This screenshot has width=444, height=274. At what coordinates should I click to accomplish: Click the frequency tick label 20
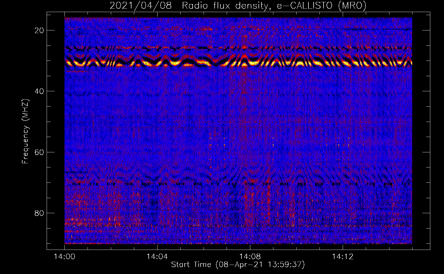pos(39,30)
